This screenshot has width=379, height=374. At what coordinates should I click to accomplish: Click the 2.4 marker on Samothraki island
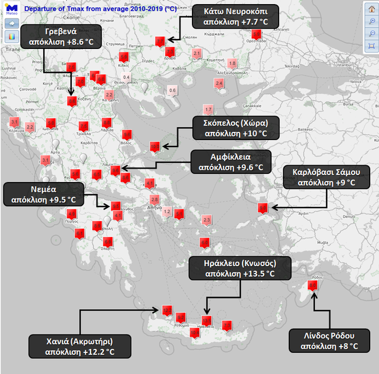pyautogui.click(x=220, y=83)
